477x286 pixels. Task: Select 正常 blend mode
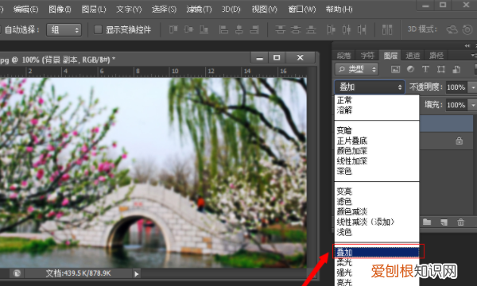[377, 100]
